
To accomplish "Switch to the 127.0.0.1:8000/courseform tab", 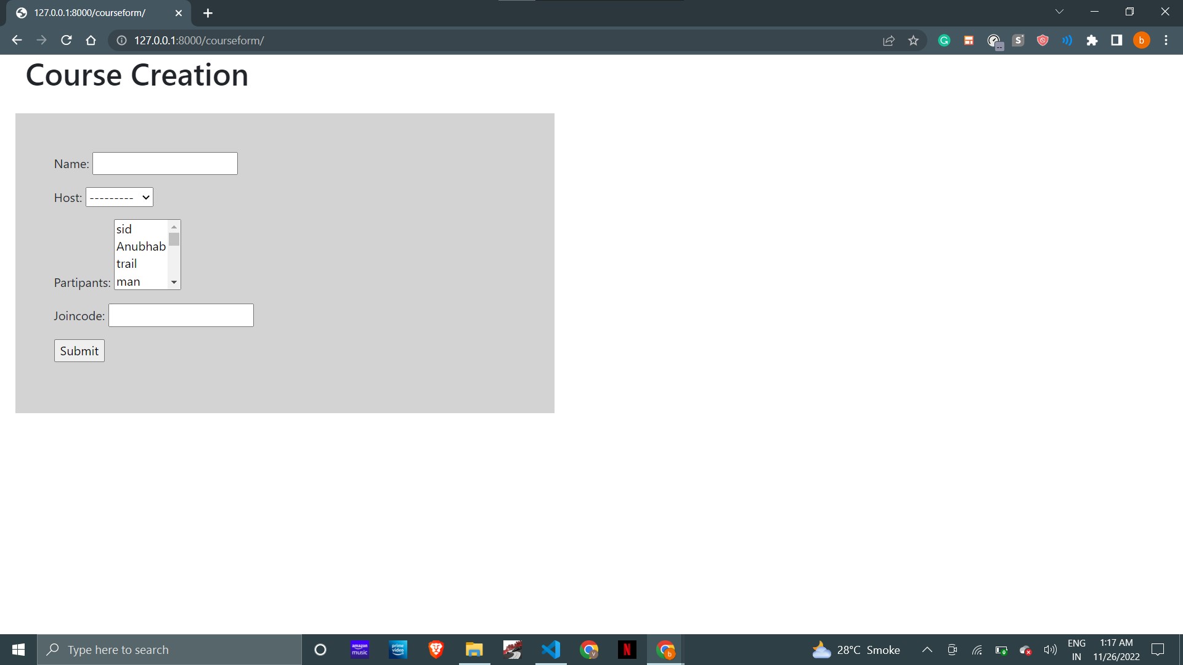I will pos(89,12).
